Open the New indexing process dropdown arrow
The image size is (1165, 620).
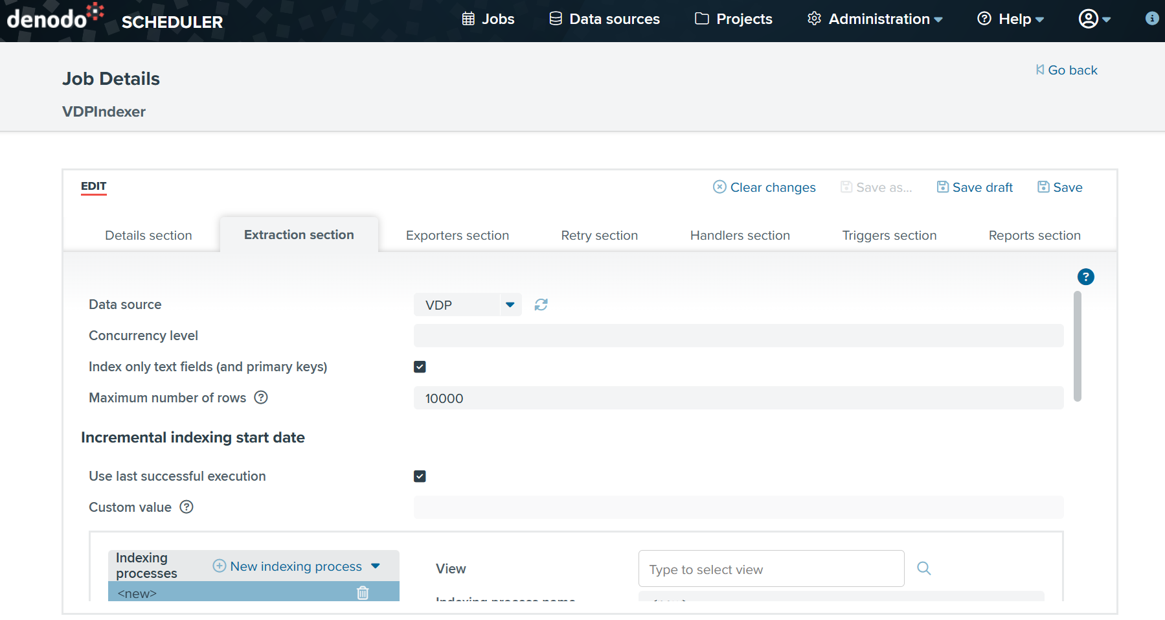pyautogui.click(x=376, y=566)
